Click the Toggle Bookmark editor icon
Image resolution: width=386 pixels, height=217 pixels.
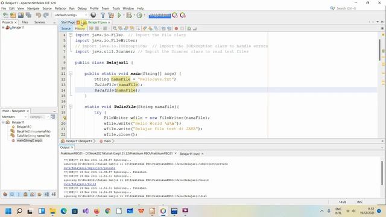(156, 28)
